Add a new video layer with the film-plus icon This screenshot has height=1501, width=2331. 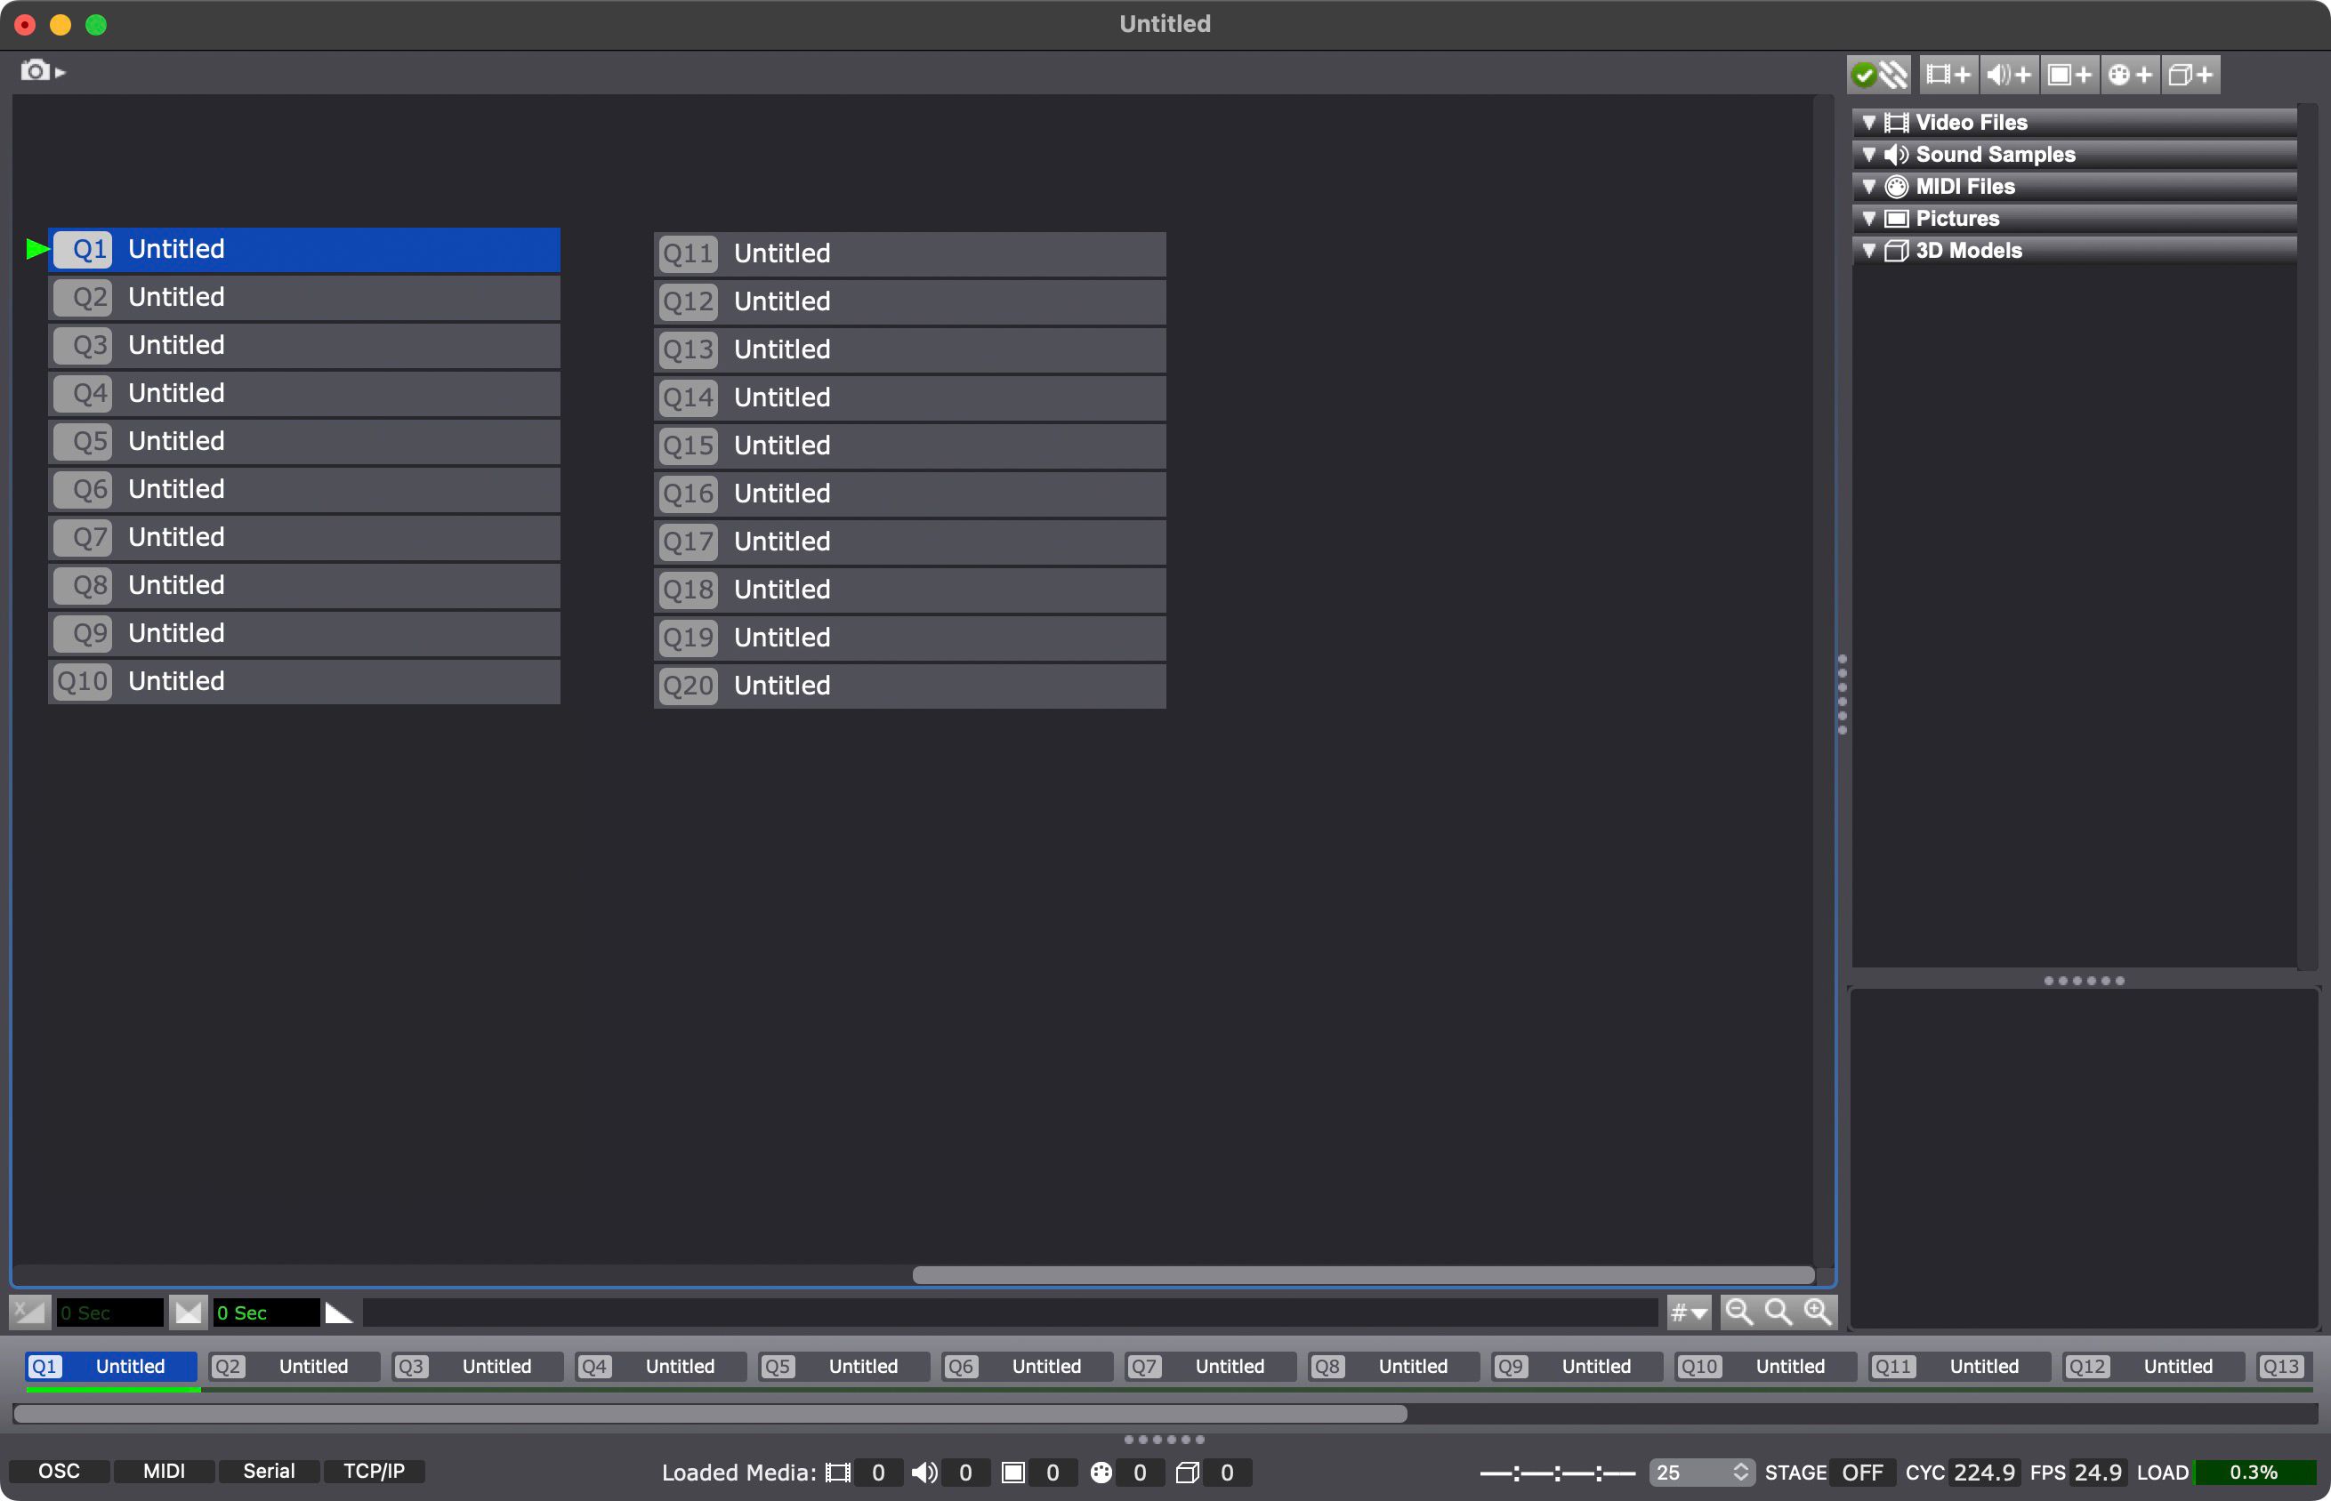coord(1947,74)
